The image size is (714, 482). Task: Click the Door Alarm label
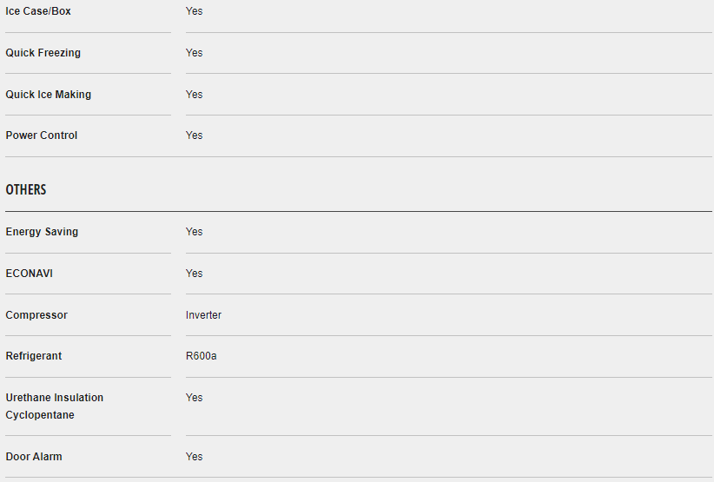coord(34,457)
